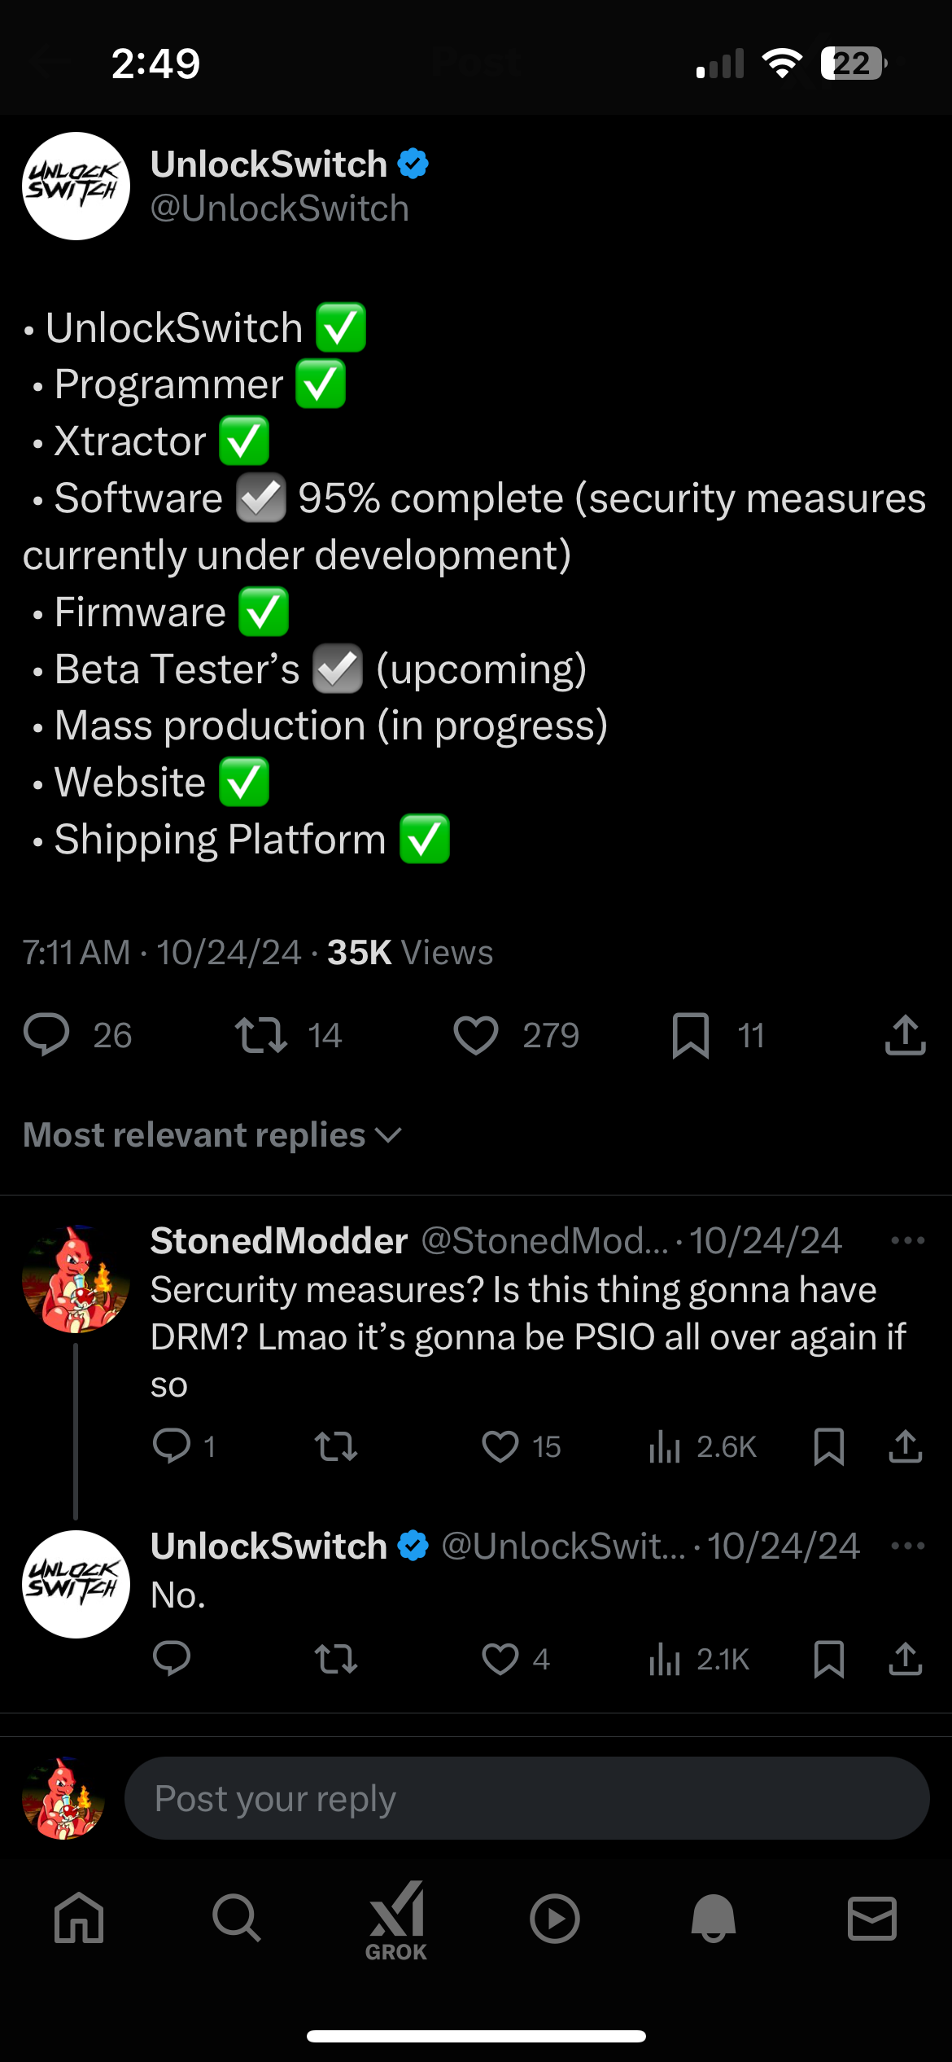View analytics showing 2.6K on StonedModder reply
The height and width of the screenshot is (2062, 952).
[703, 1447]
